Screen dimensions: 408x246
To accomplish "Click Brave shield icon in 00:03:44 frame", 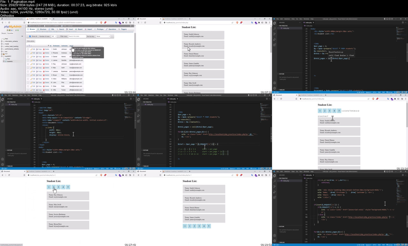I will point(101,23).
